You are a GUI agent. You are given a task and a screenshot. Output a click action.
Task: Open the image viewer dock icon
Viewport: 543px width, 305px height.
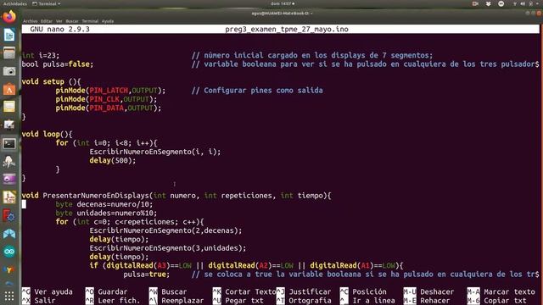9,125
